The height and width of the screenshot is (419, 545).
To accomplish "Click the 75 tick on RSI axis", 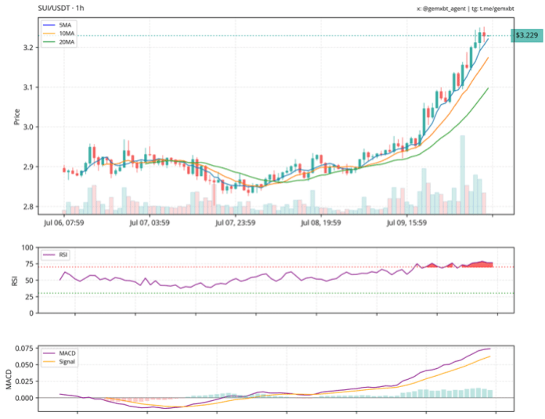I will pyautogui.click(x=28, y=281).
